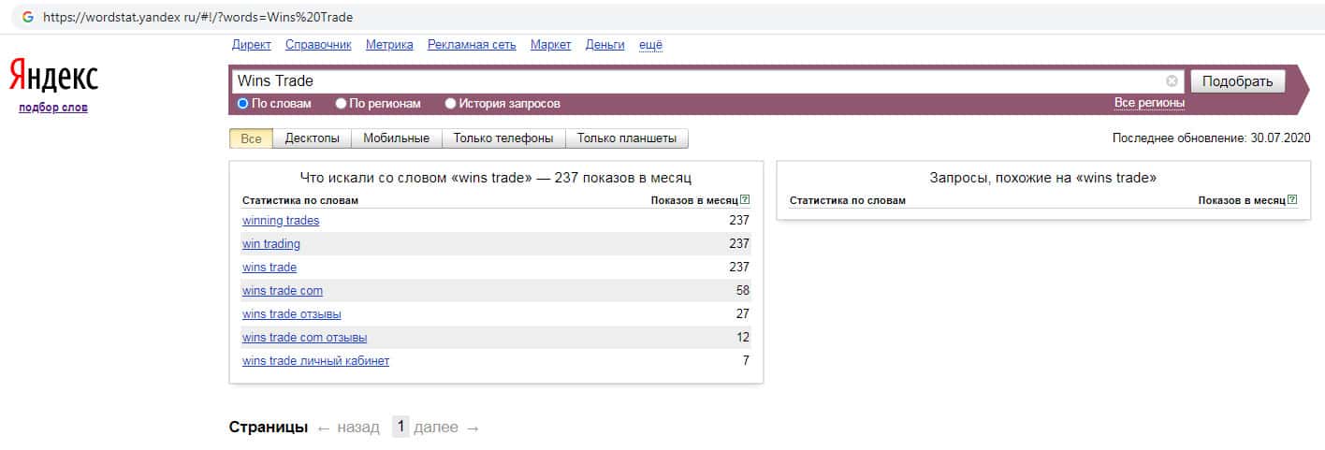Select the 'По регионам' radio option
Image resolution: width=1325 pixels, height=450 pixels.
[x=342, y=104]
